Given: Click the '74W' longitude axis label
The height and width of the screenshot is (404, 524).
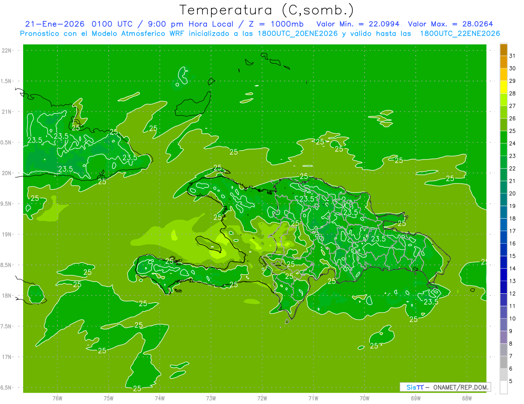Looking at the screenshot, I should (x=160, y=398).
